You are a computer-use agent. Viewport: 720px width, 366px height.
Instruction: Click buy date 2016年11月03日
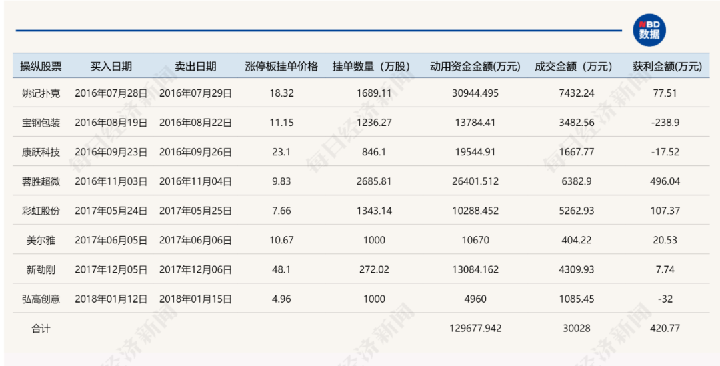(111, 181)
